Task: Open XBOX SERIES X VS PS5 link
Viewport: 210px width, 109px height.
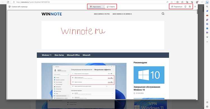Action: coord(102,14)
